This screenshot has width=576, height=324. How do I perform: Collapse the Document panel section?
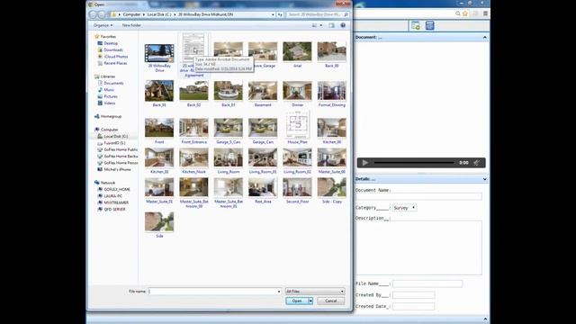(484, 38)
